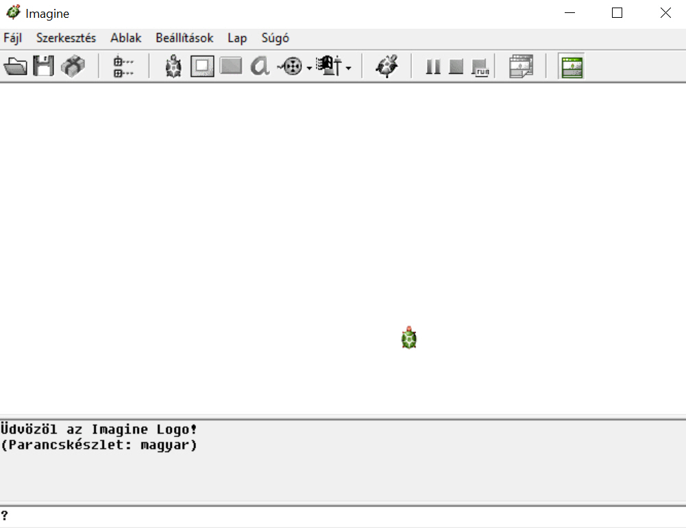Open the Fájl menu
This screenshot has width=686, height=528.
13,38
